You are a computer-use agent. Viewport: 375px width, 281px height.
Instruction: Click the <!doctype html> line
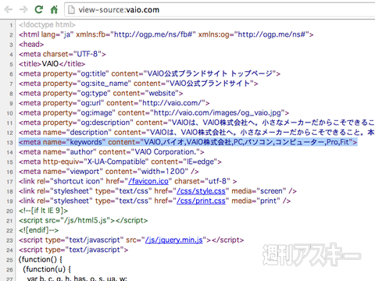pyautogui.click(x=47, y=25)
